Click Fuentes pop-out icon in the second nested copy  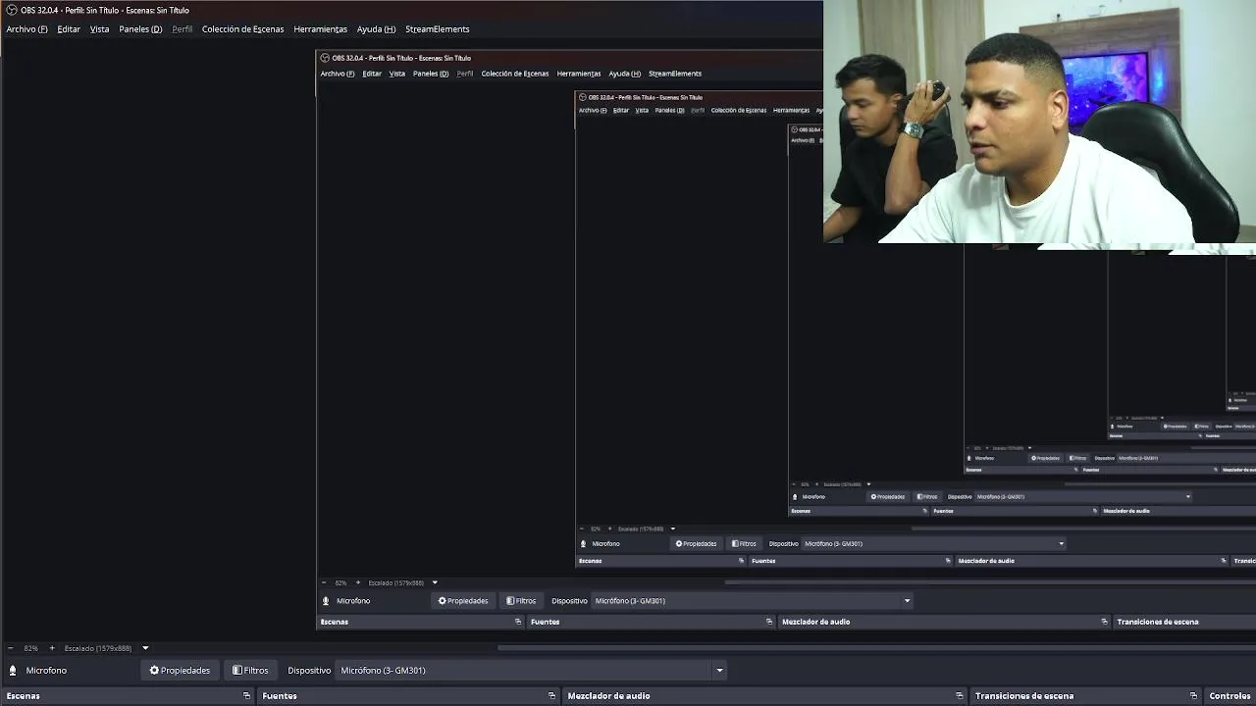[948, 561]
